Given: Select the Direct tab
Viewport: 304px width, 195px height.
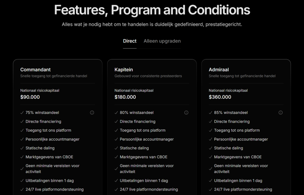Looking at the screenshot, I should point(130,41).
